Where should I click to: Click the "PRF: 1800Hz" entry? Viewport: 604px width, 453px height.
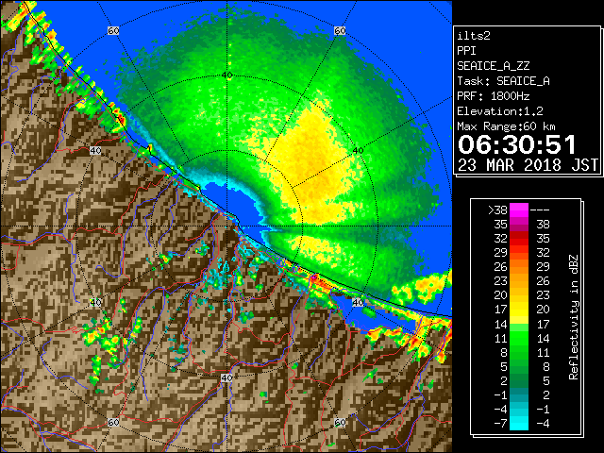tap(493, 96)
